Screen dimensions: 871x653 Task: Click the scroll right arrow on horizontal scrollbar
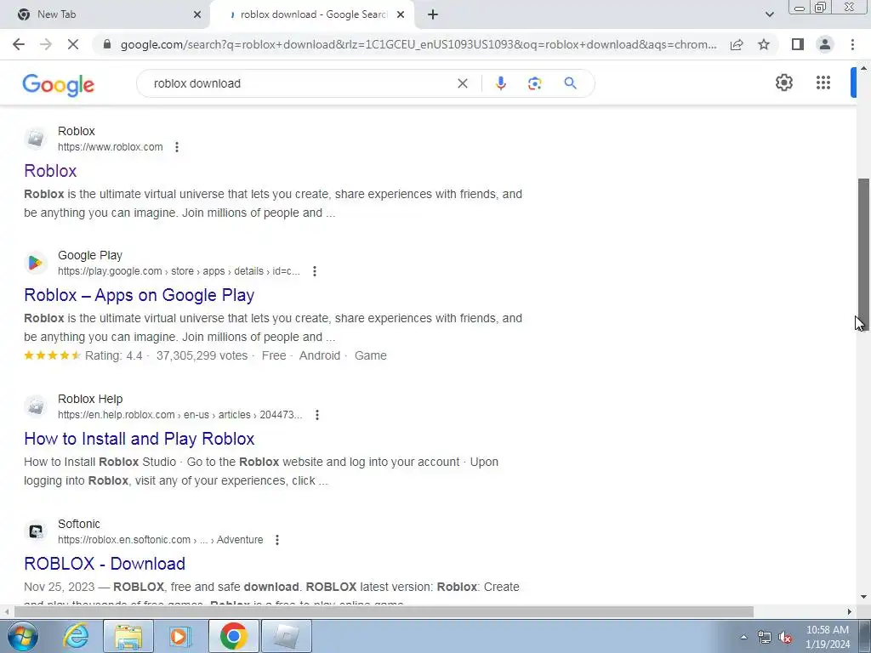[850, 612]
